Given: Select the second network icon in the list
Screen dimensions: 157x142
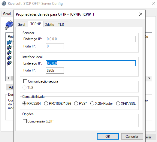Looking at the screenshot, I should pos(10,47).
